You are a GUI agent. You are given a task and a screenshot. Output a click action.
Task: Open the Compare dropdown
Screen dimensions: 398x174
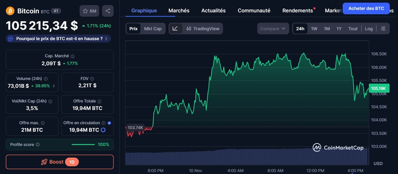pos(273,29)
